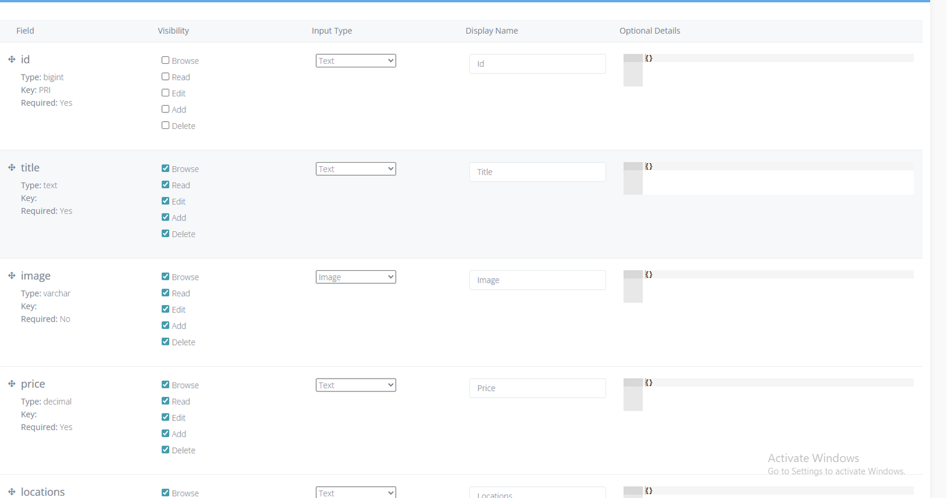This screenshot has width=947, height=498.
Task: Click the move handle next to title field
Action: [x=12, y=167]
